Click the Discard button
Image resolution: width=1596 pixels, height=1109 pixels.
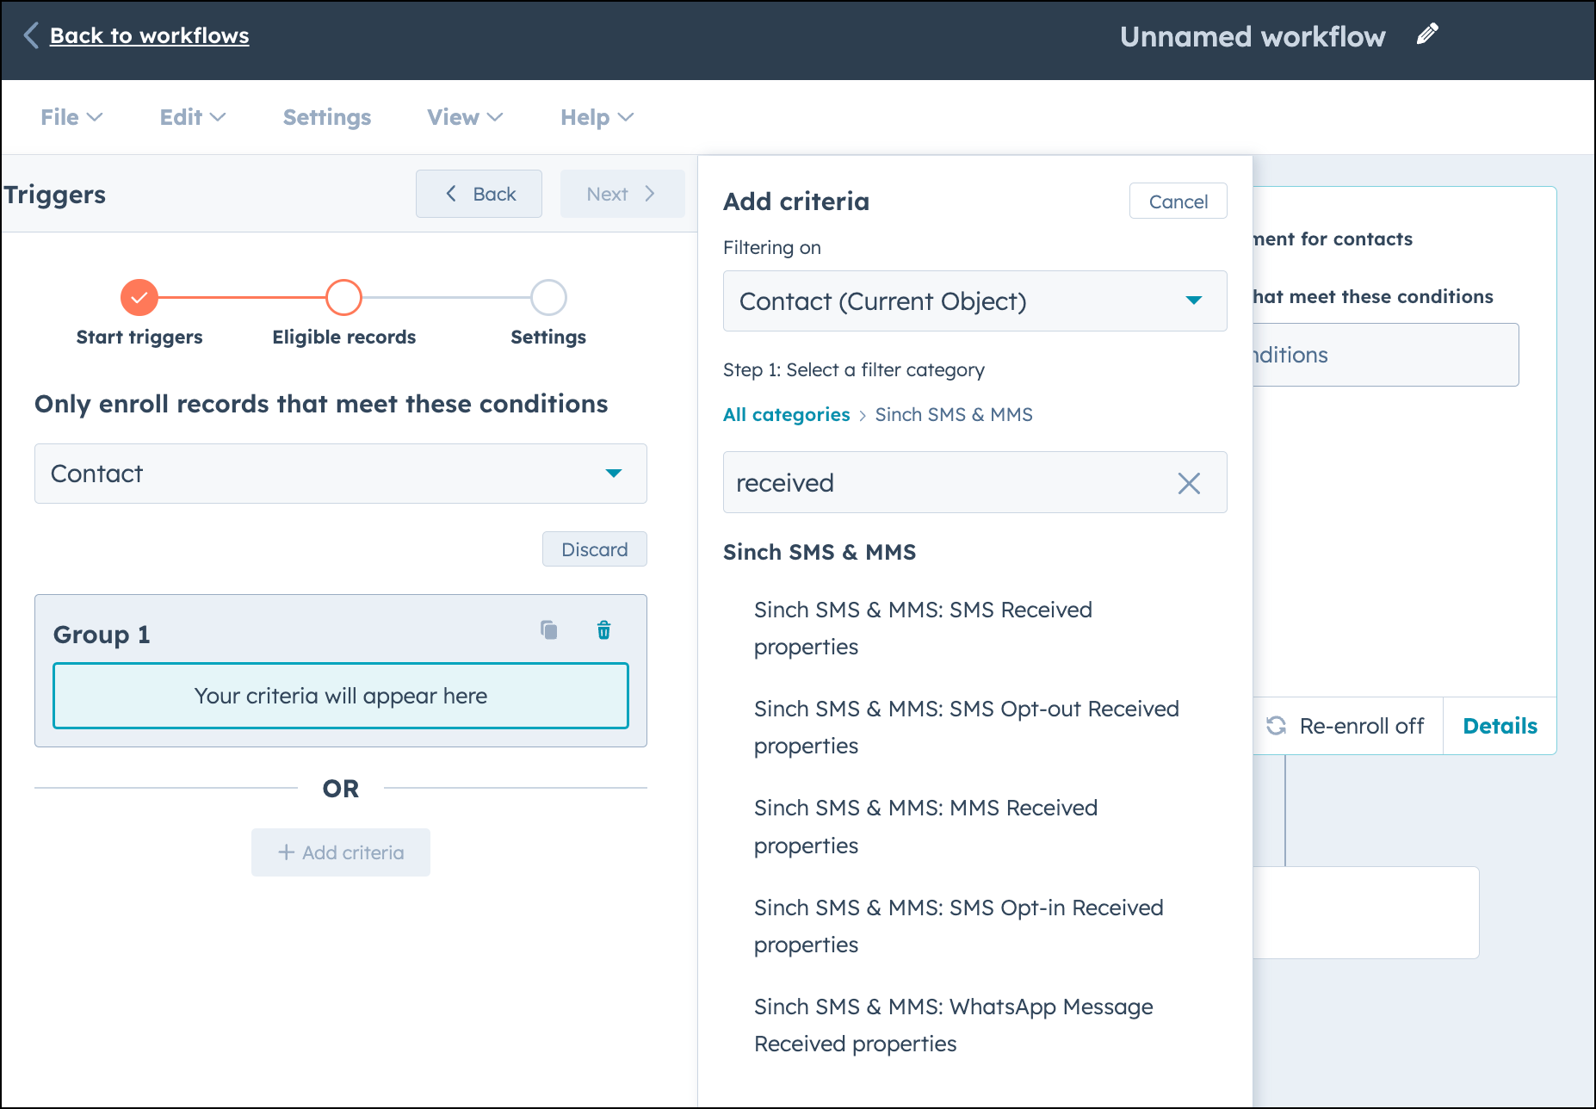[595, 549]
